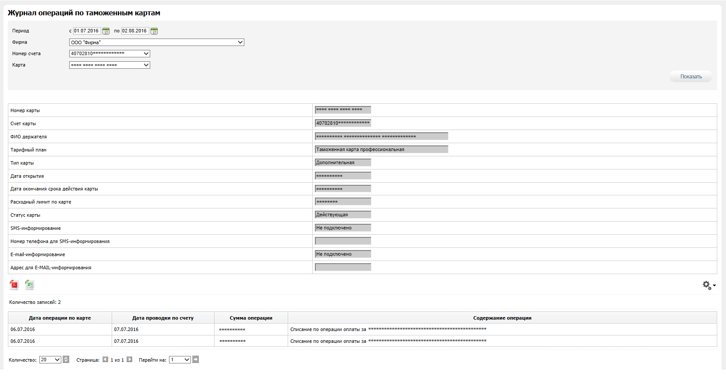Click the Страница: 1 из 1 text

click(x=100, y=360)
